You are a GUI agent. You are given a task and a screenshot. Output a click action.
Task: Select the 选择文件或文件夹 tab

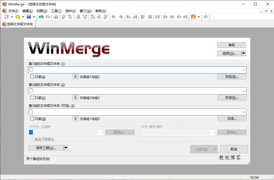pyautogui.click(x=18, y=24)
